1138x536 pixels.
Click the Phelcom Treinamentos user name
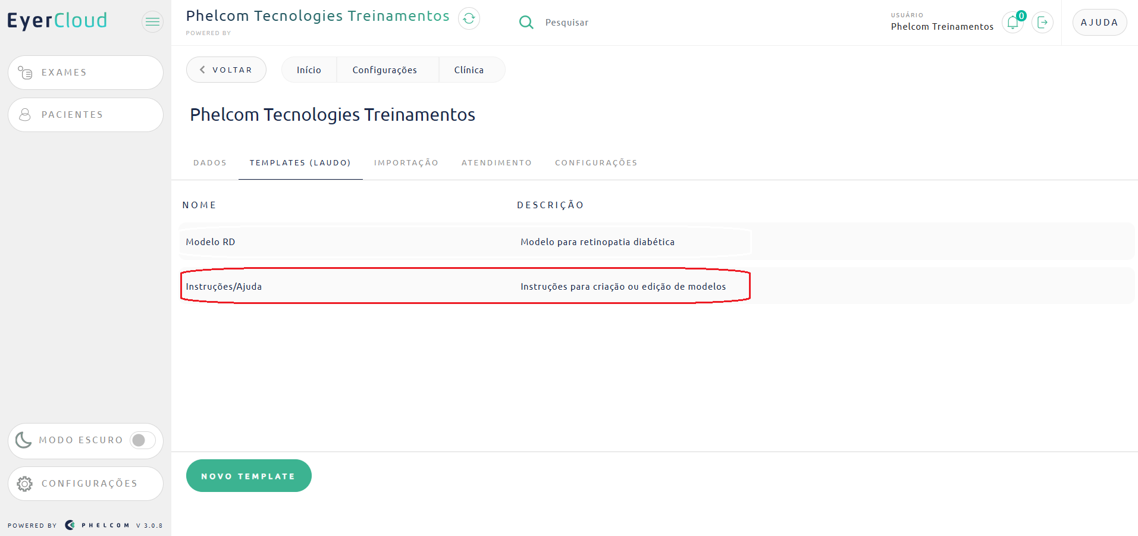pyautogui.click(x=942, y=27)
